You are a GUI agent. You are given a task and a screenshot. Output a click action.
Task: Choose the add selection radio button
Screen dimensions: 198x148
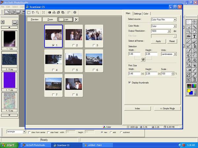(111, 133)
